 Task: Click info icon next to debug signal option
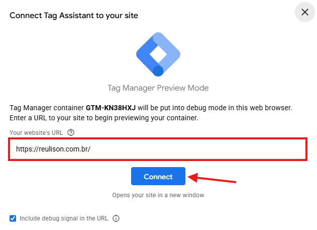(x=116, y=218)
